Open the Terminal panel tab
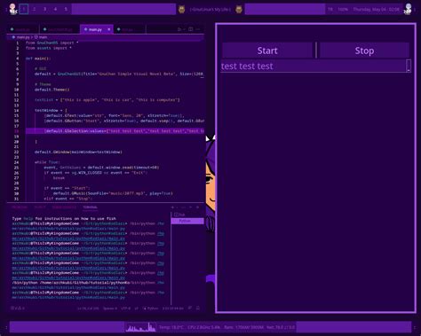 coord(90,207)
